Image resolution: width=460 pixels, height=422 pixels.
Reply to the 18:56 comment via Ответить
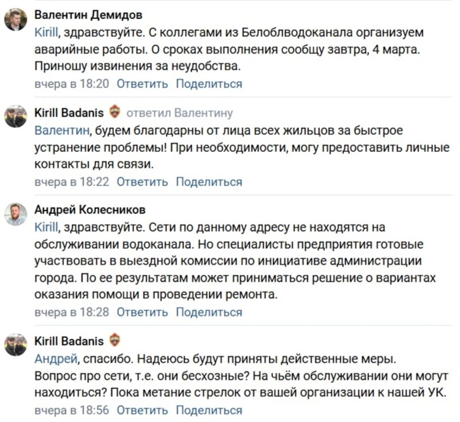143,410
